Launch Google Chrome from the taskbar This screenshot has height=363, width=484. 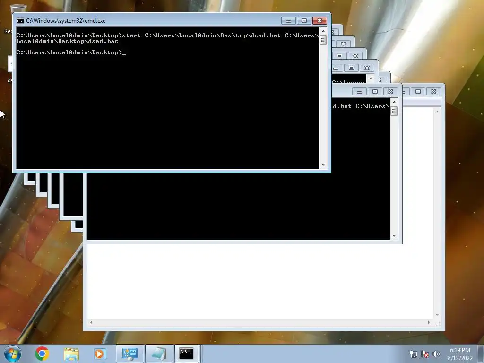tap(42, 354)
